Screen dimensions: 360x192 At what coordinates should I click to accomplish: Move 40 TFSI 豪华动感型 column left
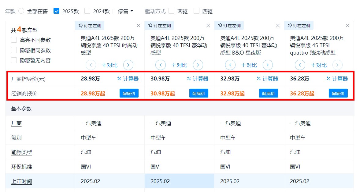point(161,65)
